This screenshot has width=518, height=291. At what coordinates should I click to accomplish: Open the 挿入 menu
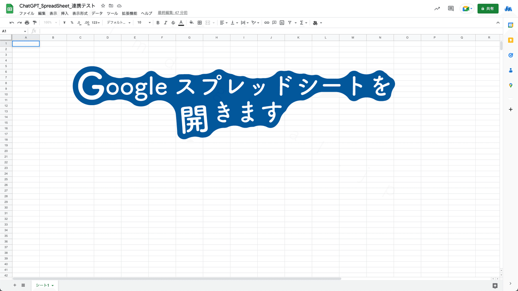[x=65, y=13]
